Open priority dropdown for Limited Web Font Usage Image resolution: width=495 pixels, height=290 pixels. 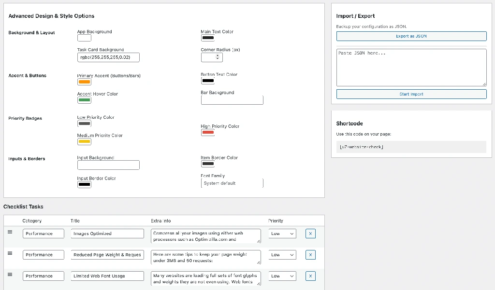(x=282, y=276)
